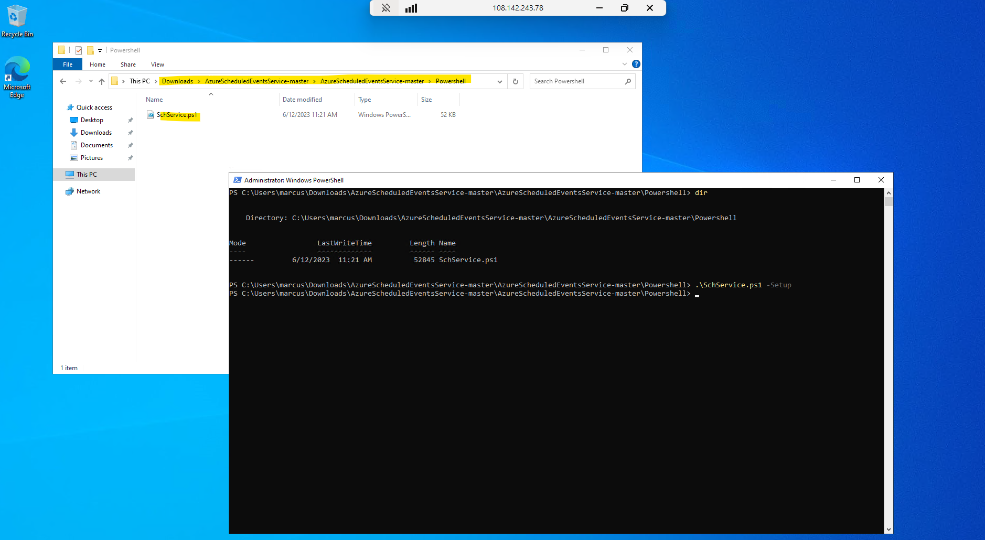Maximize the File Explorer window
Screen dimensions: 985x540
[606, 50]
